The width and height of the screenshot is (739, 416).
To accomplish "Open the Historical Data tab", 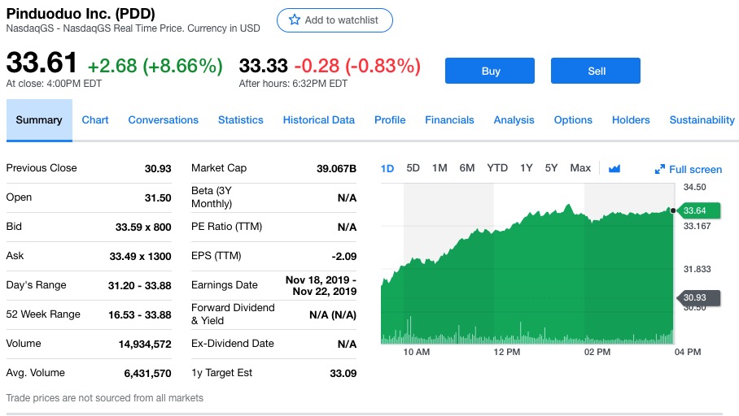I will (318, 120).
